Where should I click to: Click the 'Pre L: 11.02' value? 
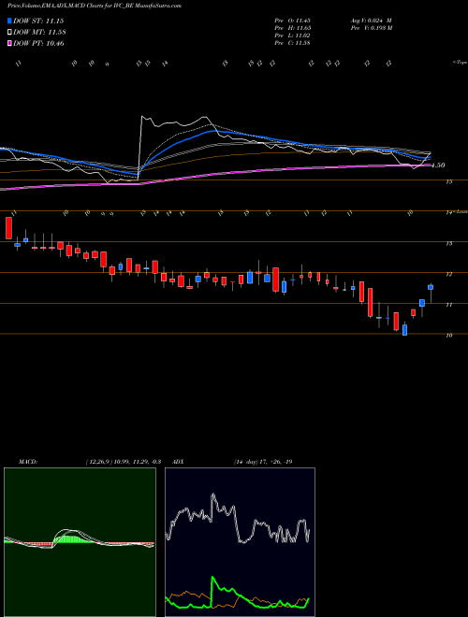[293, 36]
